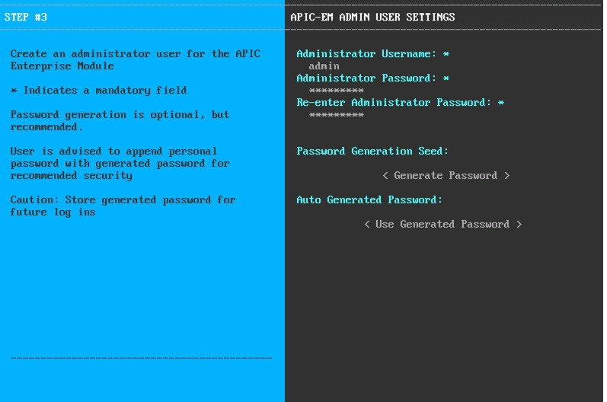Click the left angle bracket of Use Generated Password

(x=367, y=225)
